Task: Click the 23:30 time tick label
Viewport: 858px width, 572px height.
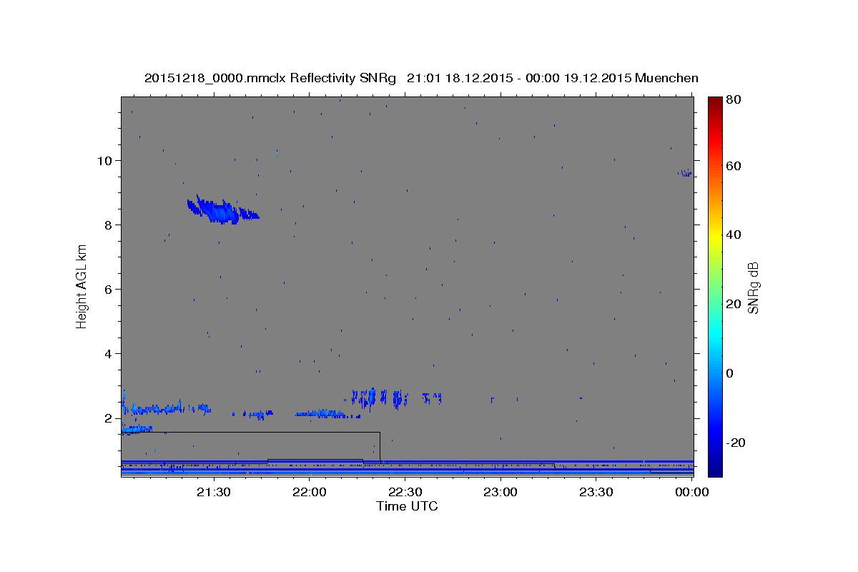Action: [596, 492]
